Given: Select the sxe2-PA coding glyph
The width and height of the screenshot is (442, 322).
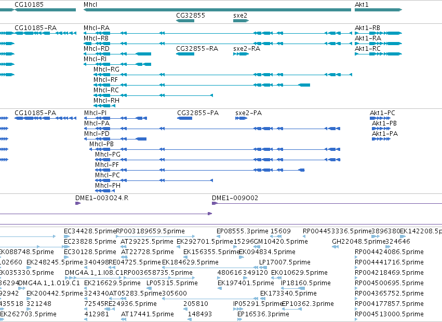Looking at the screenshot, I should [x=242, y=118].
